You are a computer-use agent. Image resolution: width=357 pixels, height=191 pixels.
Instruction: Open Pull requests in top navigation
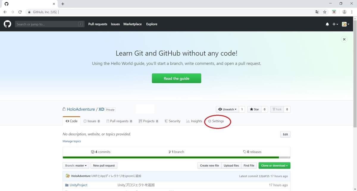[x=98, y=24]
